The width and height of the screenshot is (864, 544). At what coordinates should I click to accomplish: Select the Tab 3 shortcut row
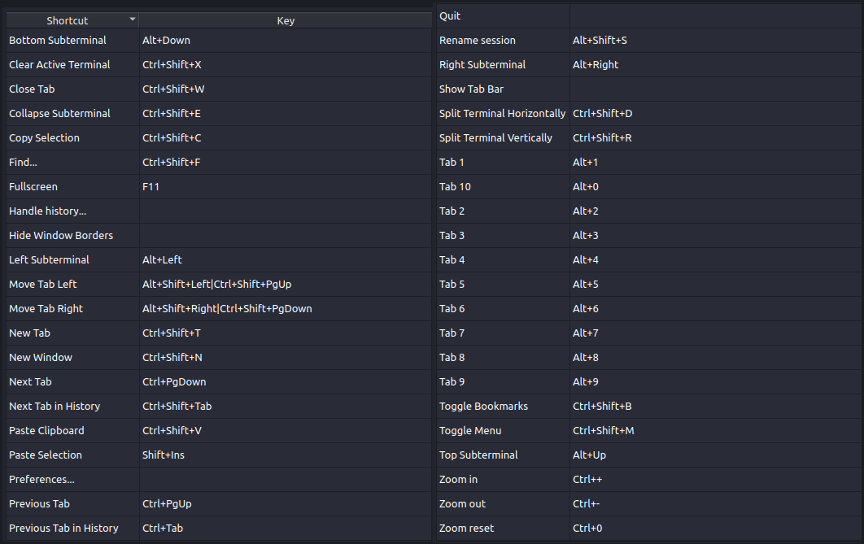pos(648,235)
